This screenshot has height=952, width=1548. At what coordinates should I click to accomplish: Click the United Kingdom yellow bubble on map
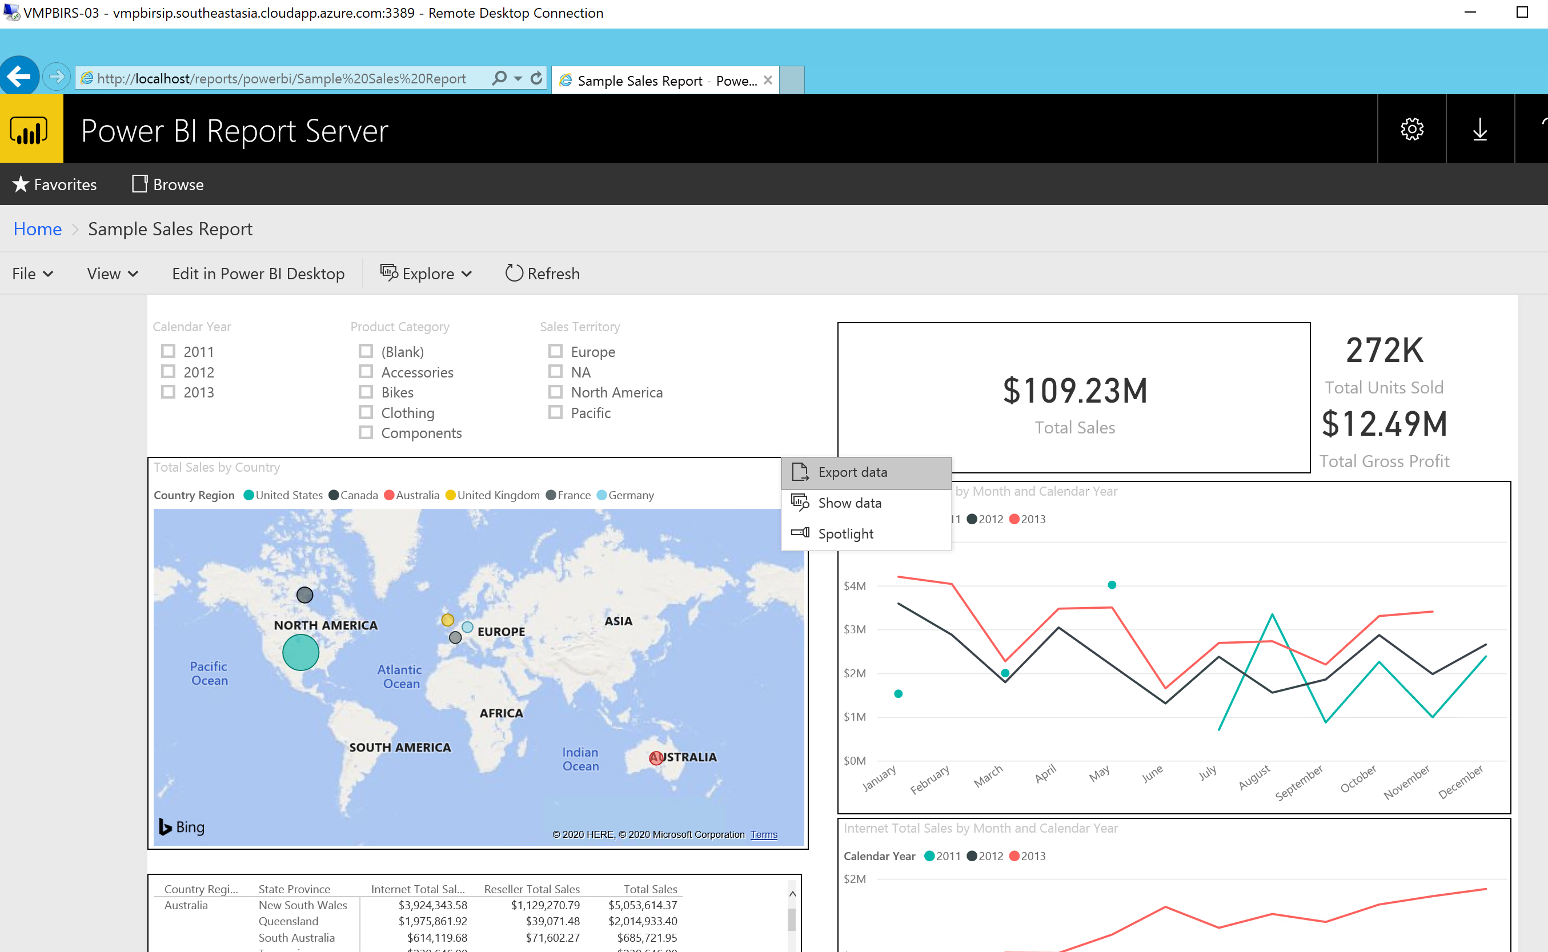(x=447, y=620)
